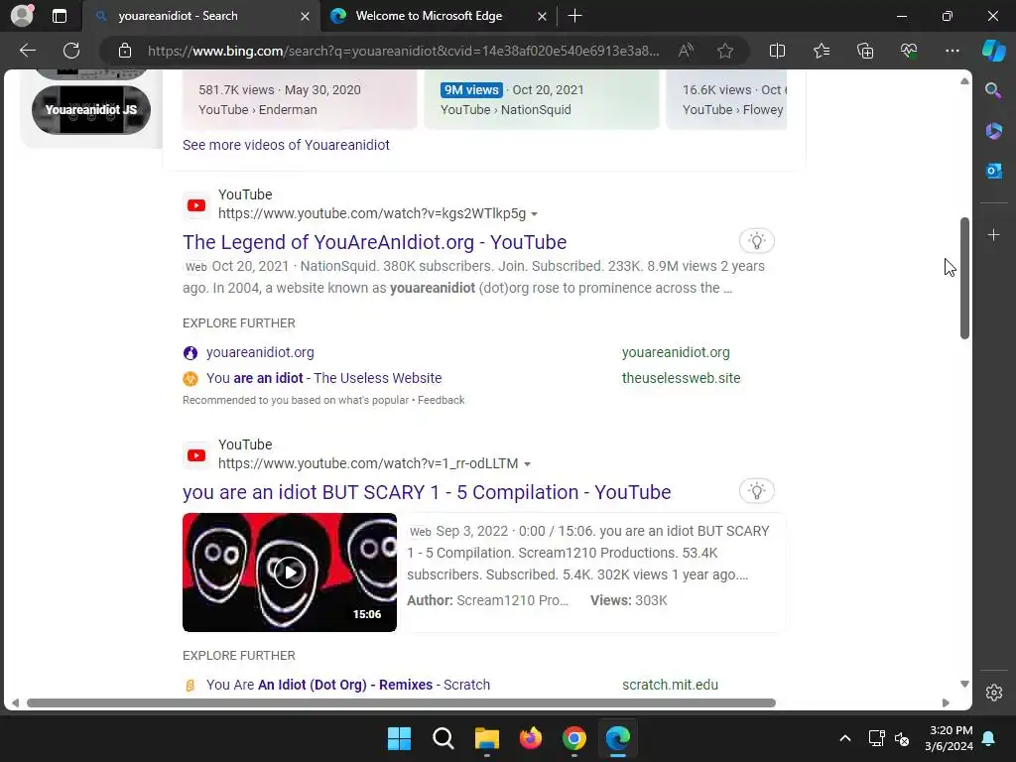Click the address bar URL field
The height and width of the screenshot is (762, 1016).
(x=403, y=51)
